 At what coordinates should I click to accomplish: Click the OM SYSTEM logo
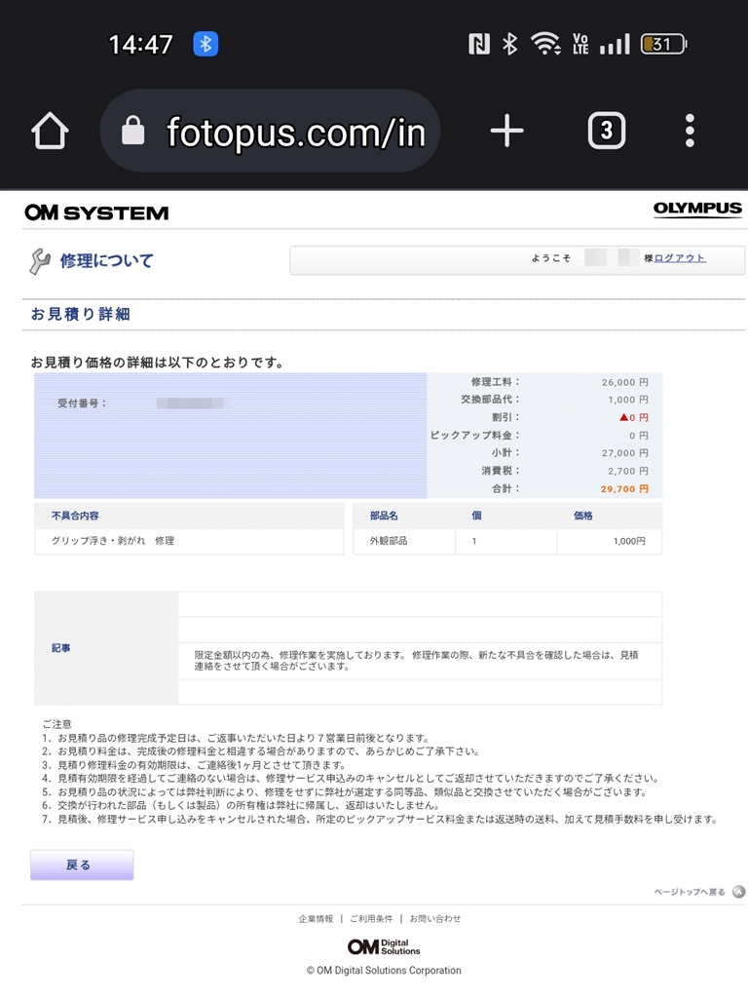click(96, 212)
